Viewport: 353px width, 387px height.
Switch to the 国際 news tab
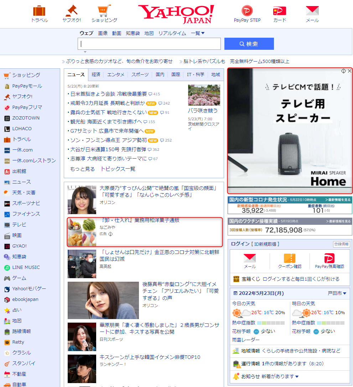tap(176, 75)
